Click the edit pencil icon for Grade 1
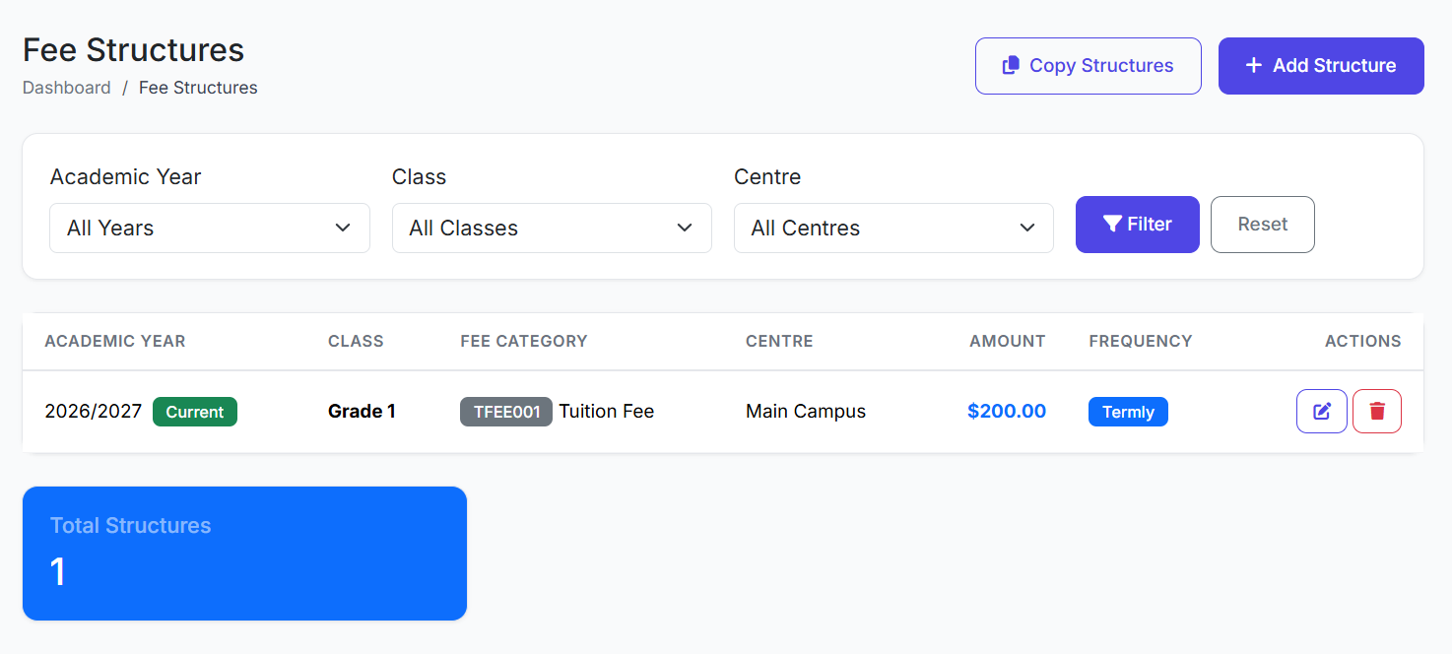The image size is (1452, 654). pos(1321,412)
